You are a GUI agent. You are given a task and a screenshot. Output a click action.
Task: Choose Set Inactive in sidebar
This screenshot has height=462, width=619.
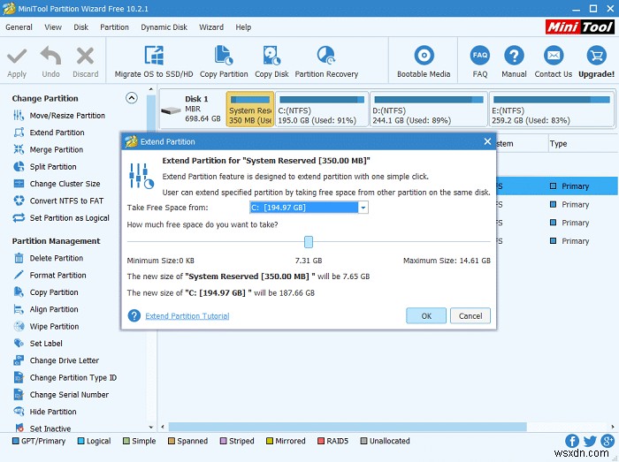coord(42,428)
